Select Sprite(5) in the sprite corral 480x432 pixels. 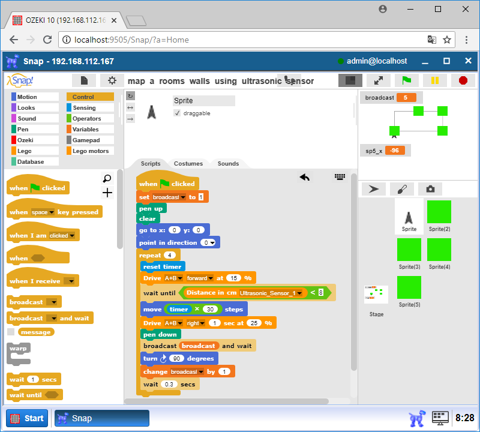[x=409, y=292]
